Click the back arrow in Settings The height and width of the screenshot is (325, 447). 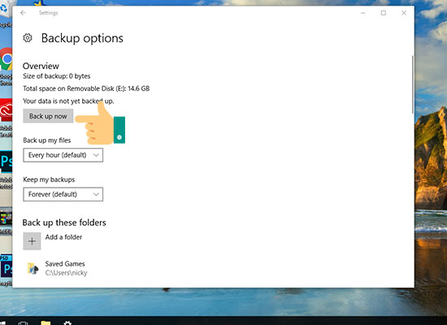23,13
